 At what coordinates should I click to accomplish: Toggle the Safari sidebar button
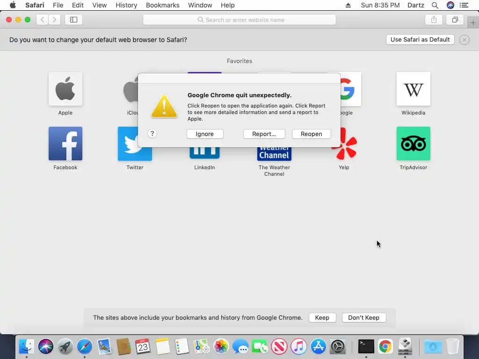click(x=73, y=20)
